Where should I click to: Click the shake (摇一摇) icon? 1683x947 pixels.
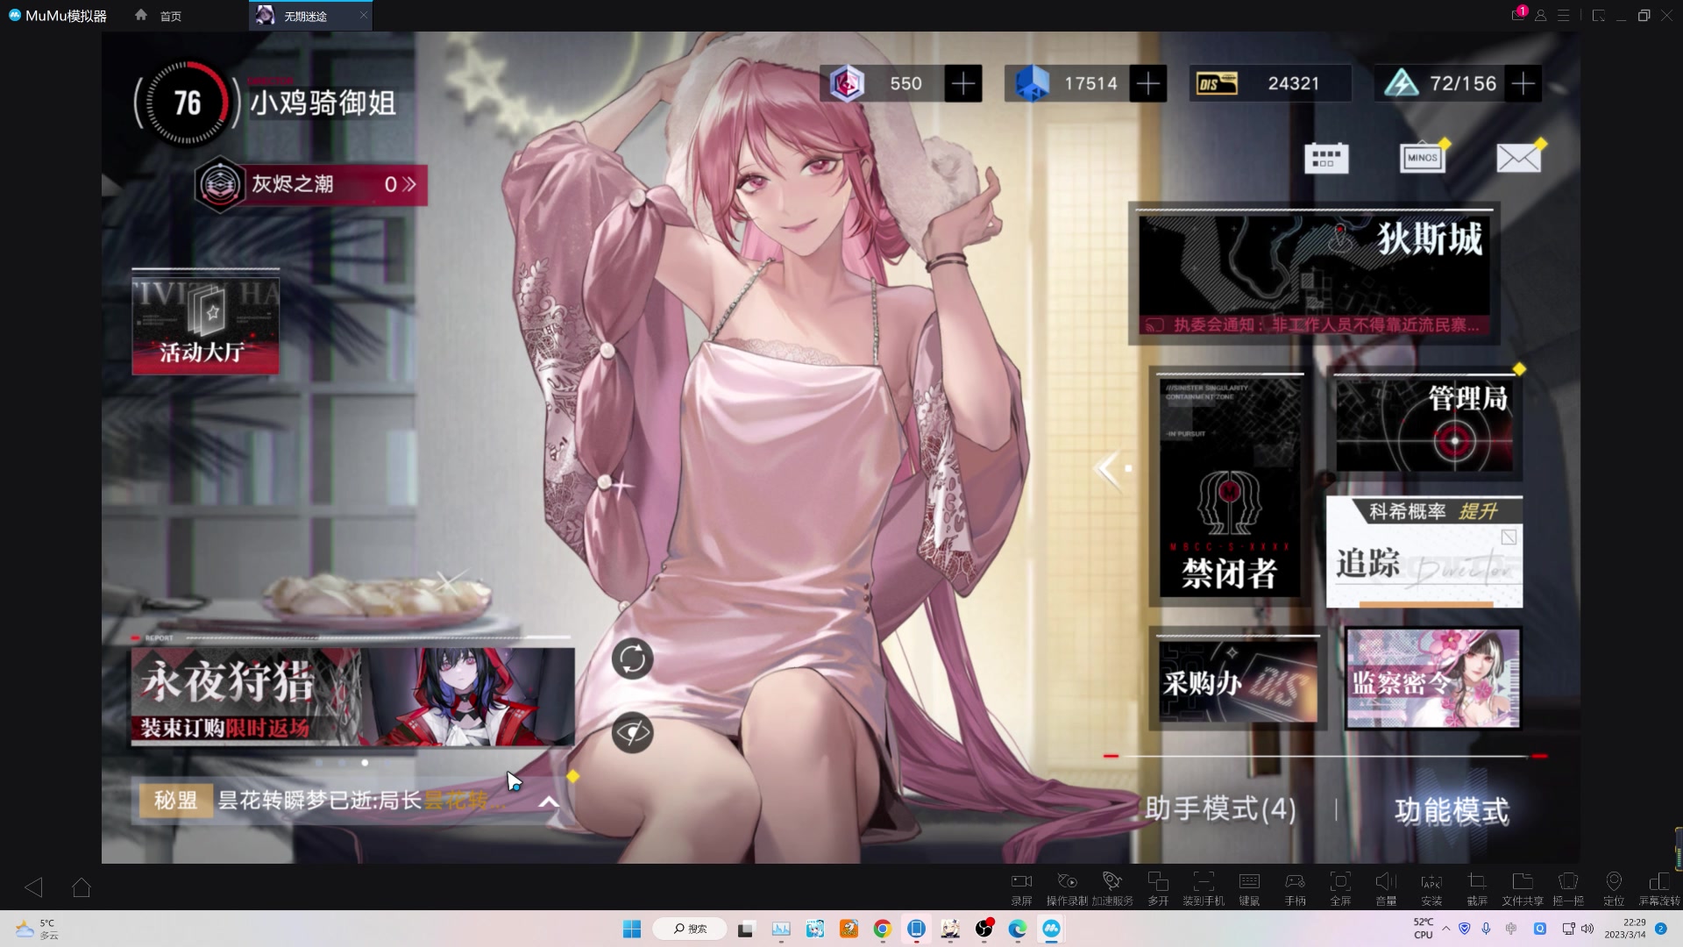pyautogui.click(x=1568, y=887)
